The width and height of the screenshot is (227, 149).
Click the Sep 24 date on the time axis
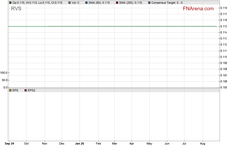click(10, 144)
